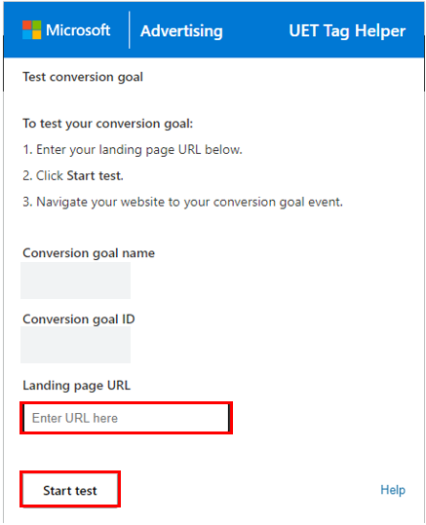Click the Advertising header text

click(x=181, y=31)
